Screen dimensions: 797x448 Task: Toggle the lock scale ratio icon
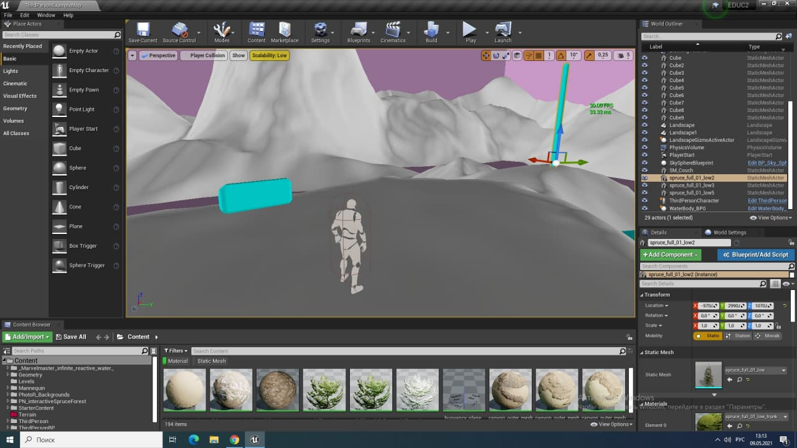point(777,325)
